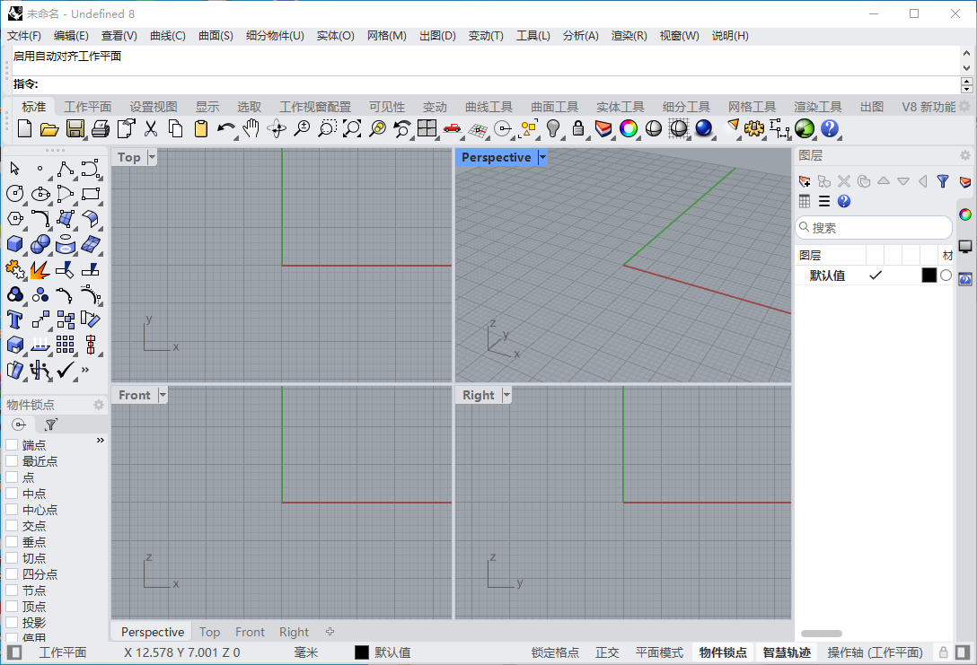Select the Text object tool

(15, 319)
